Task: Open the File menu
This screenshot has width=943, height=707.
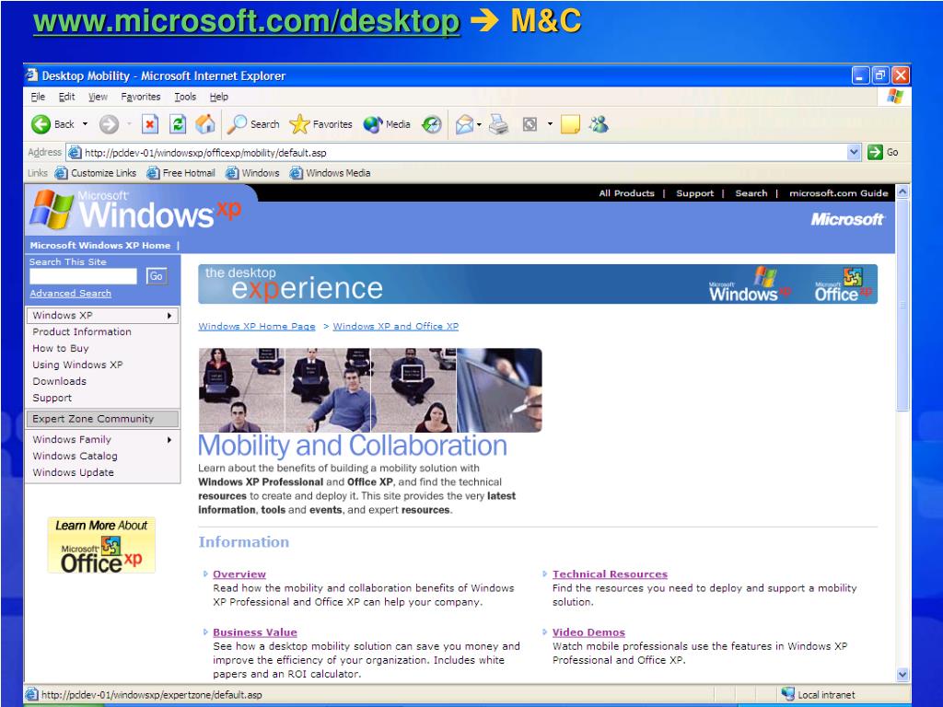Action: [x=38, y=97]
